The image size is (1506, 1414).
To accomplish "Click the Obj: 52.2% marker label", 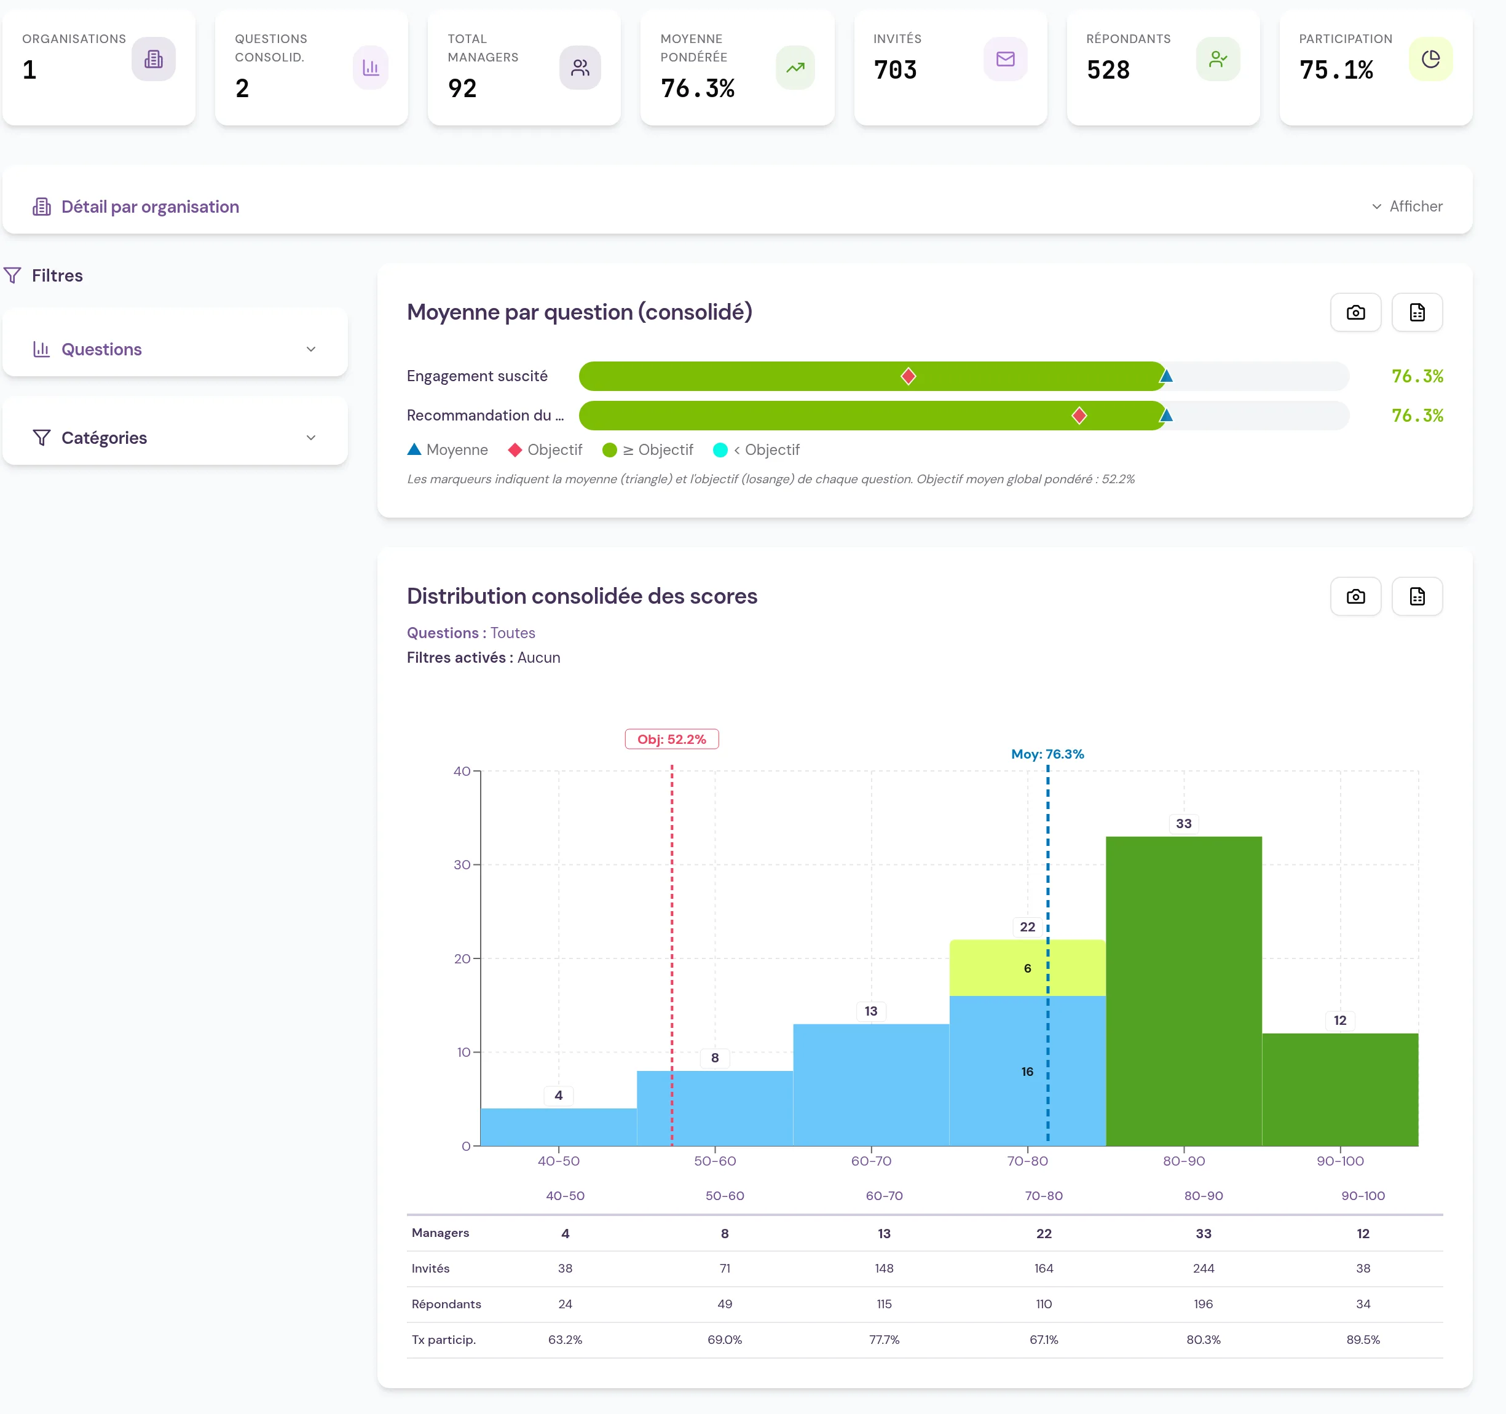I will coord(672,739).
